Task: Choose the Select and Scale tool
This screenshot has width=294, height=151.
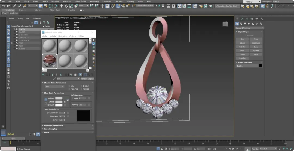Action: coord(71,6)
